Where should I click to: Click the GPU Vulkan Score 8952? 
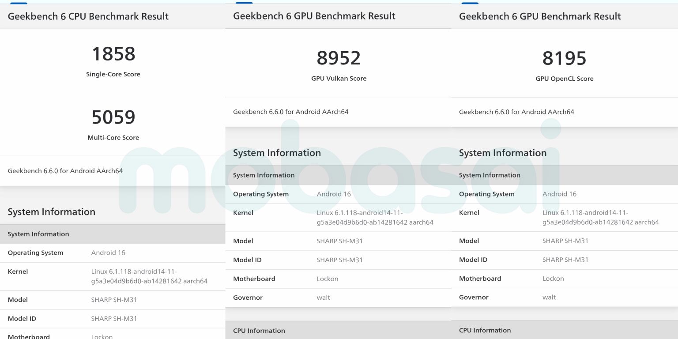coord(339,58)
